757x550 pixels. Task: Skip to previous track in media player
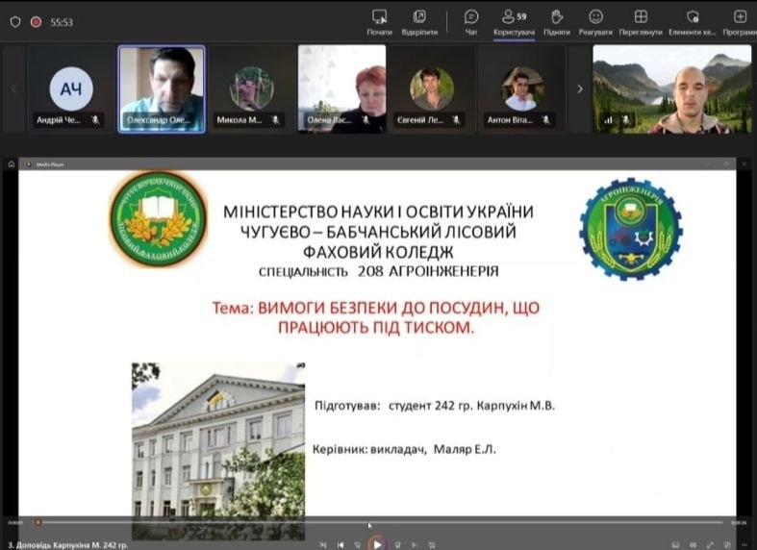[x=341, y=544]
